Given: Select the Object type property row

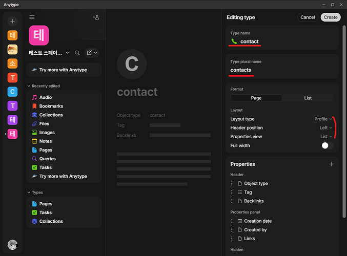Looking at the screenshot, I should click(282, 183).
